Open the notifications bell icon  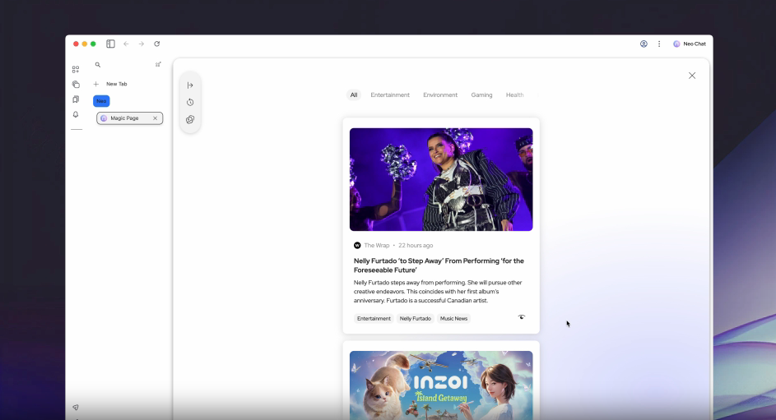pyautogui.click(x=76, y=115)
